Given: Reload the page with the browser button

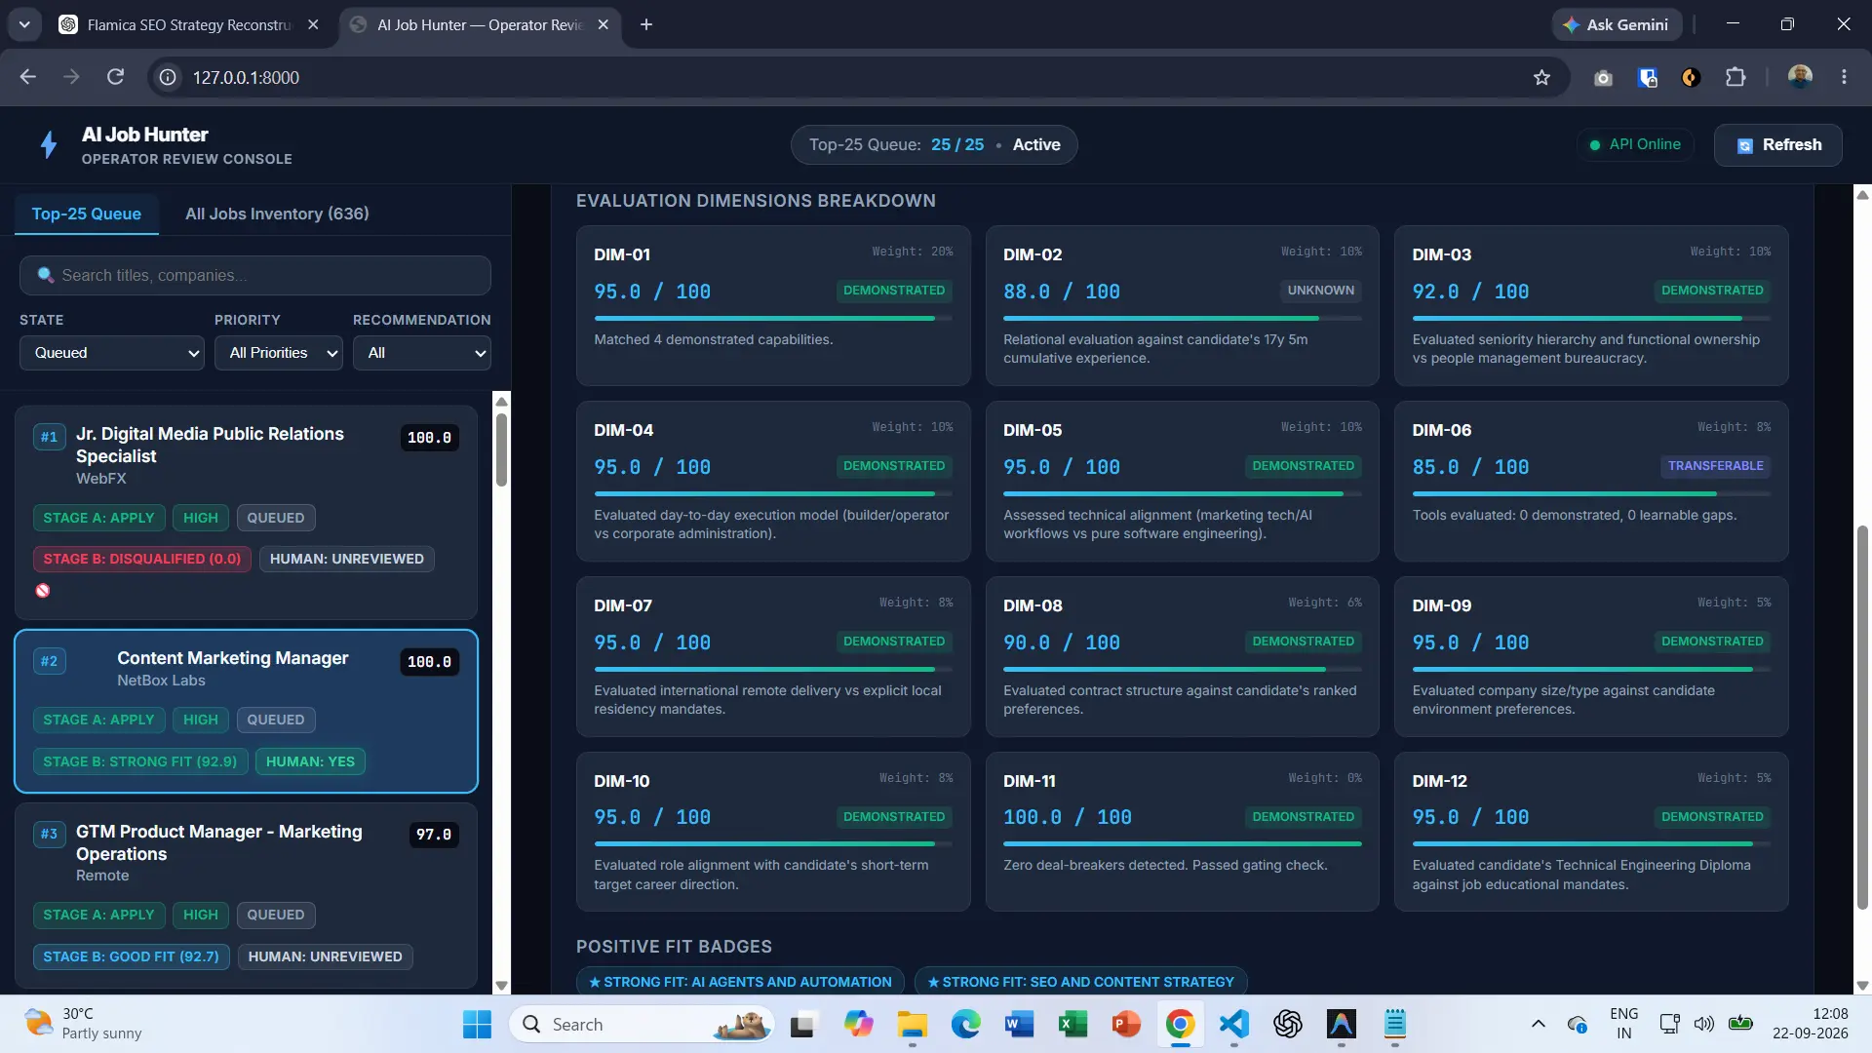Looking at the screenshot, I should tap(115, 77).
